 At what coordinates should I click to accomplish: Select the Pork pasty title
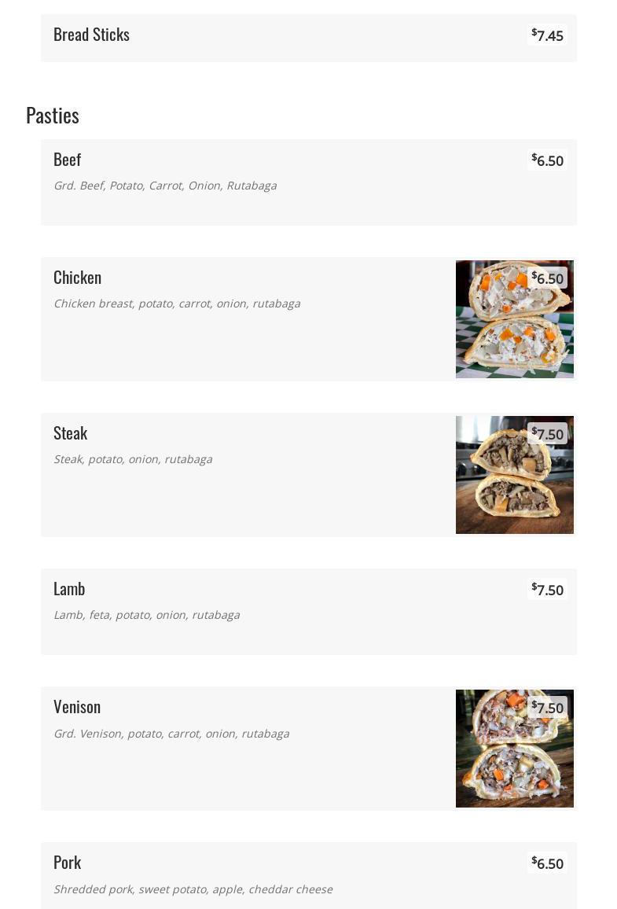pyautogui.click(x=68, y=863)
